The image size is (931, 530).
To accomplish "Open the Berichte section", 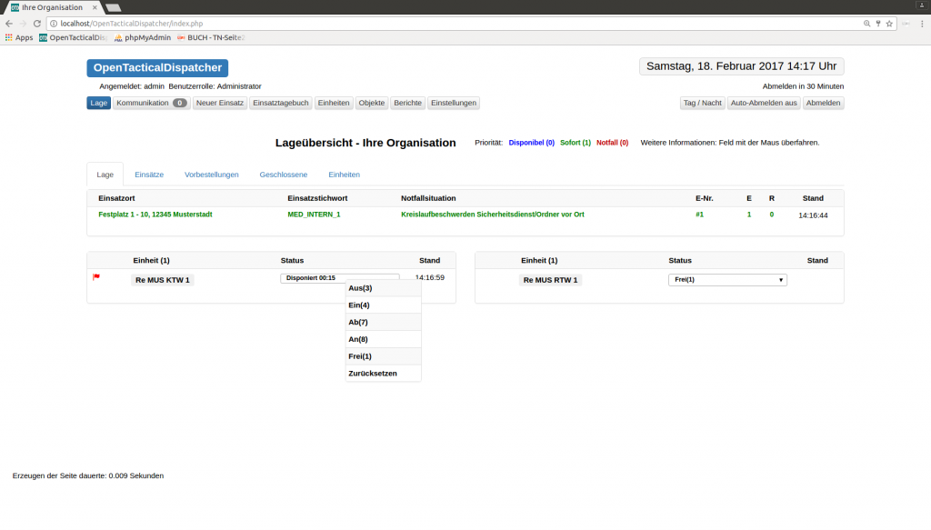I will point(408,103).
